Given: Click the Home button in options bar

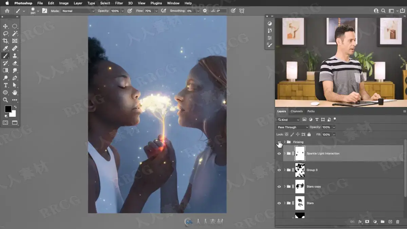Looking at the screenshot, I should click(7, 11).
